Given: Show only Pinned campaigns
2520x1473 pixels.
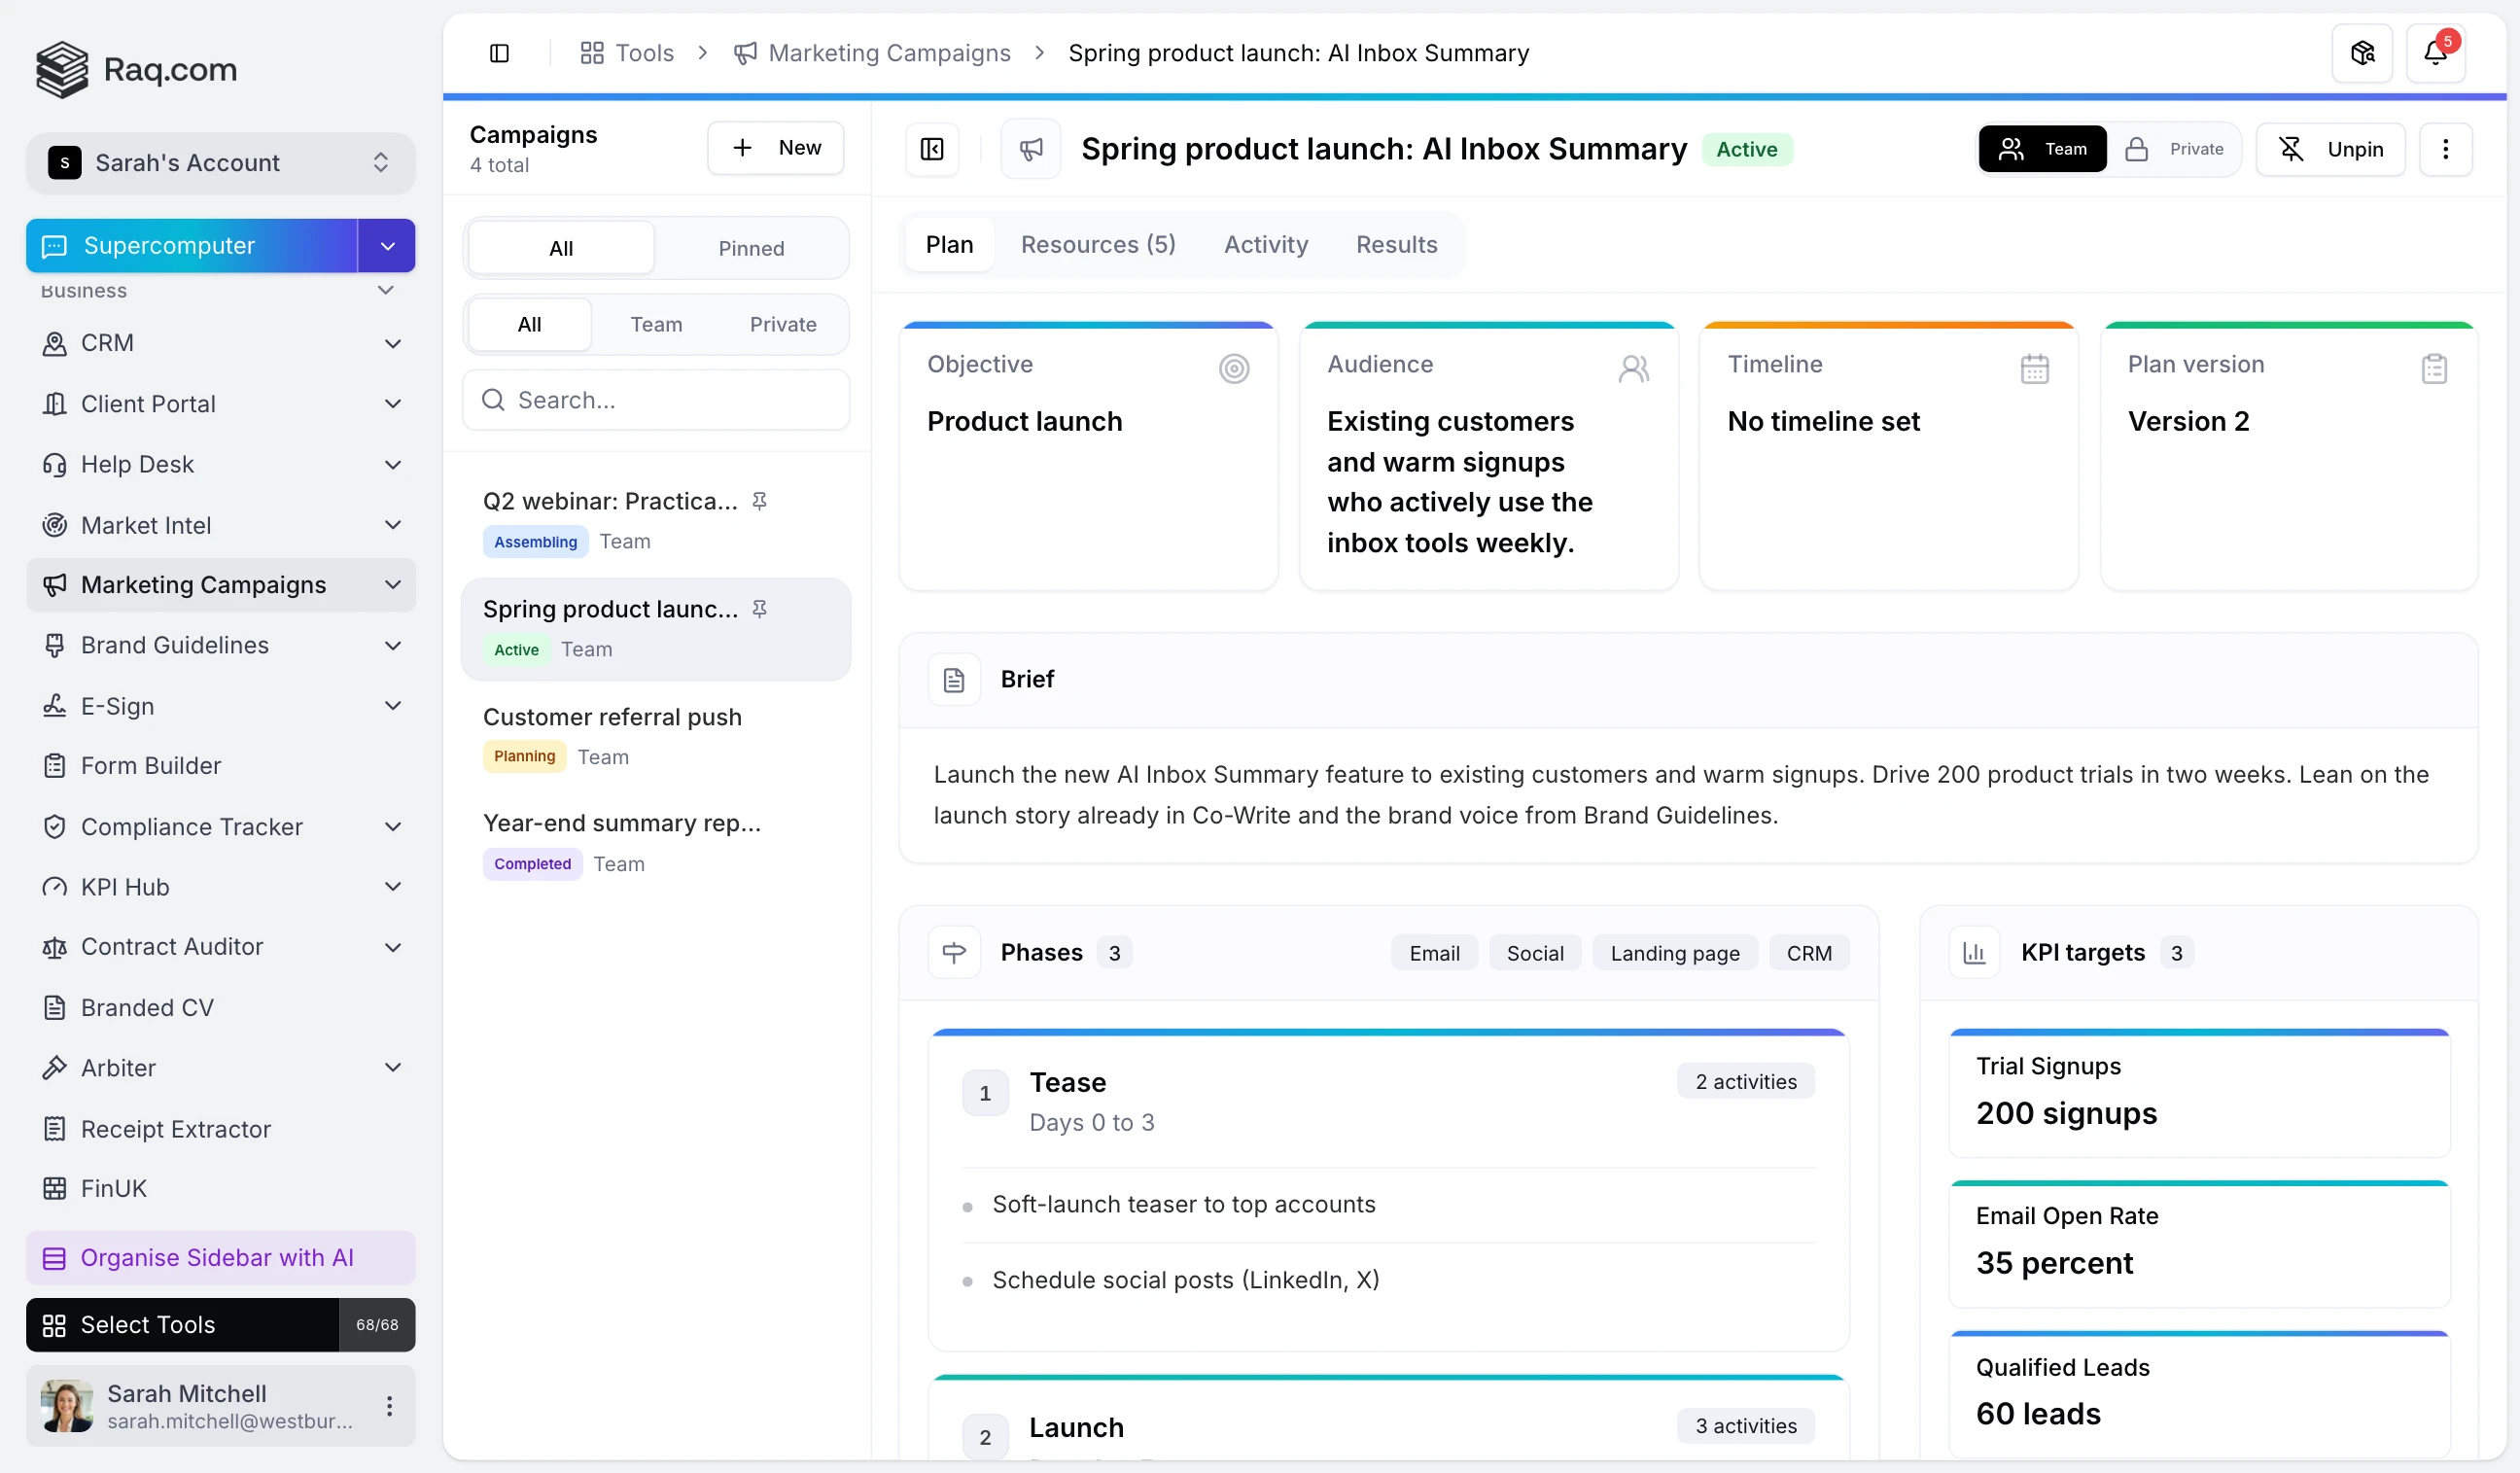Looking at the screenshot, I should pos(751,248).
